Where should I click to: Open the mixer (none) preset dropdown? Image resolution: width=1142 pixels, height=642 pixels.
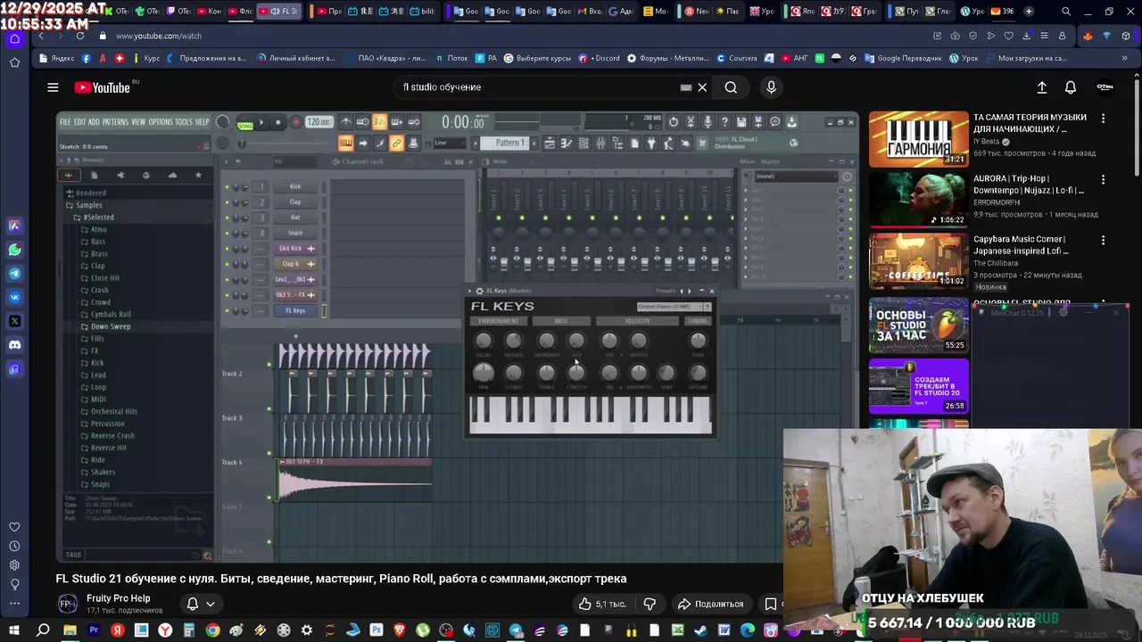click(x=795, y=176)
